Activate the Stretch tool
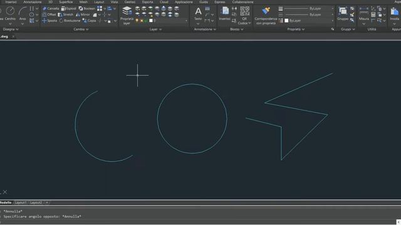401x225 pixels. click(66, 14)
